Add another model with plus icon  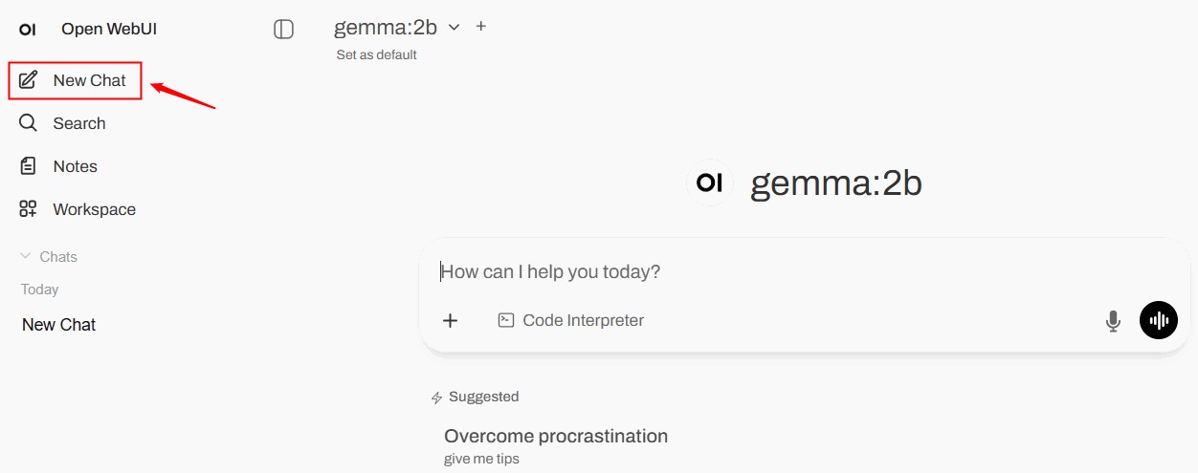[481, 27]
